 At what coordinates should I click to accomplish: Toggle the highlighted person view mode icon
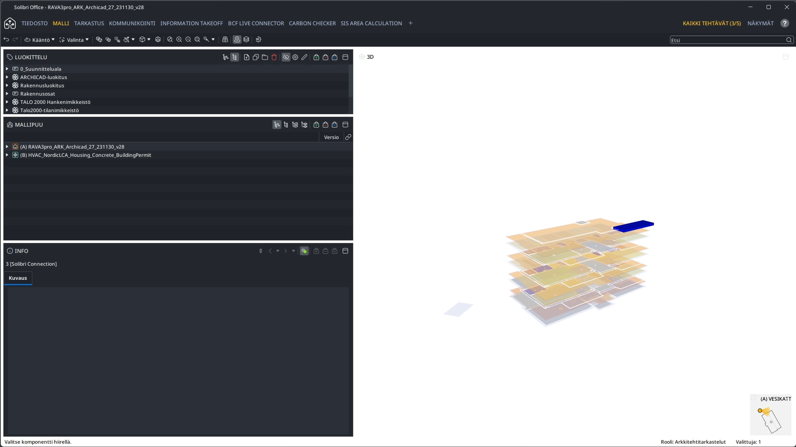point(237,40)
